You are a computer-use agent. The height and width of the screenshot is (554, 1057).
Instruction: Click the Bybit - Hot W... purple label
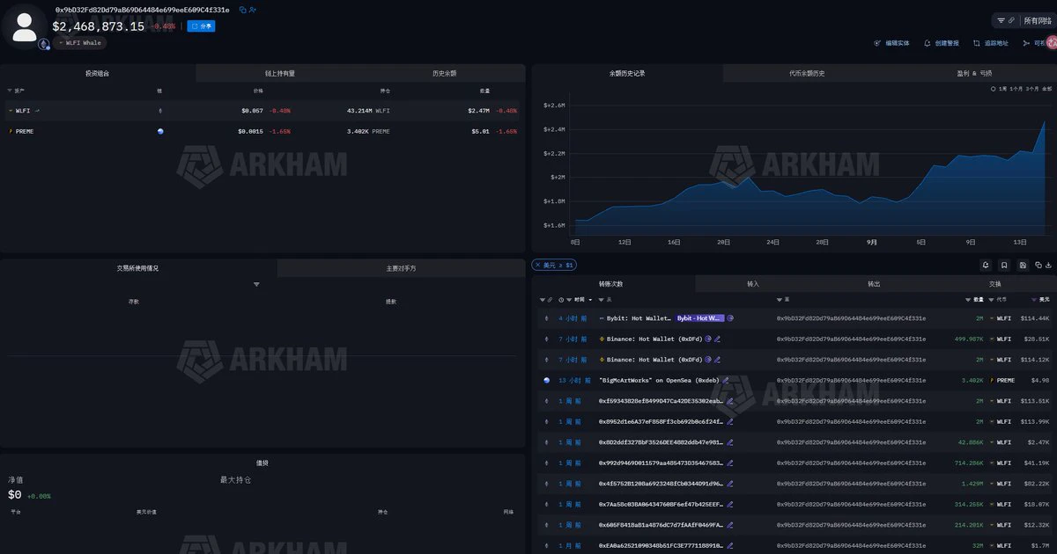coord(699,318)
